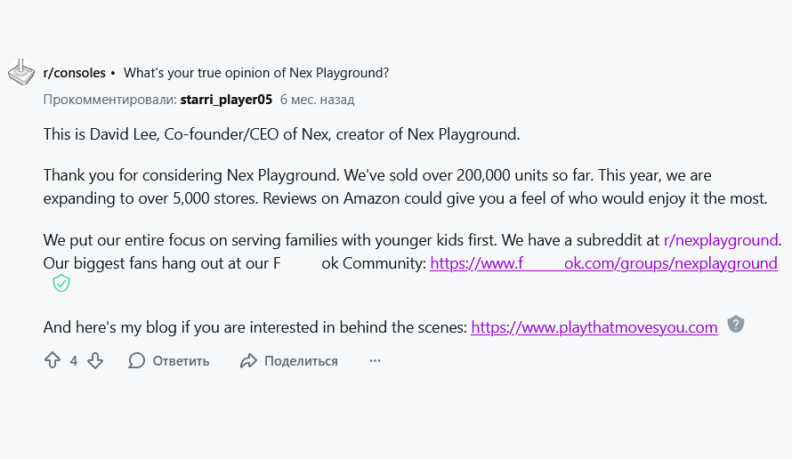Upvote the comment by starri_player05
The height and width of the screenshot is (459, 792).
pyautogui.click(x=53, y=360)
